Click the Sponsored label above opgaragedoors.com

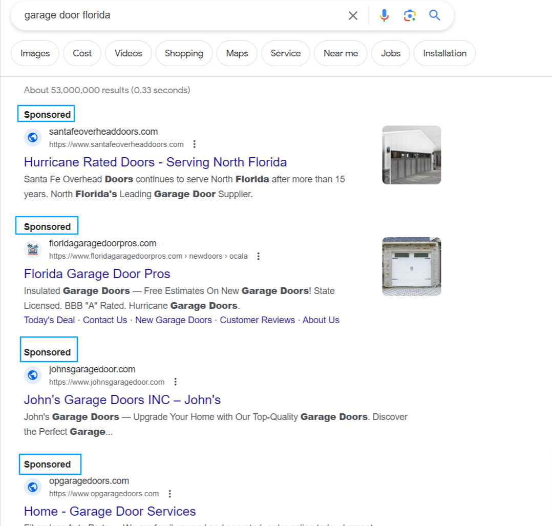(47, 465)
